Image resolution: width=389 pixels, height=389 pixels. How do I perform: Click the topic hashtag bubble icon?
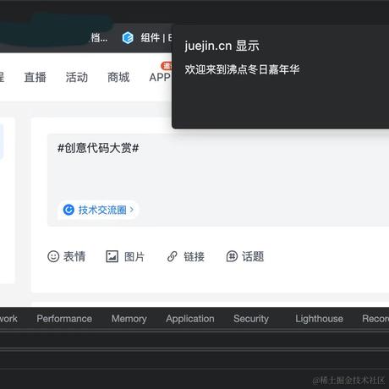pos(232,256)
